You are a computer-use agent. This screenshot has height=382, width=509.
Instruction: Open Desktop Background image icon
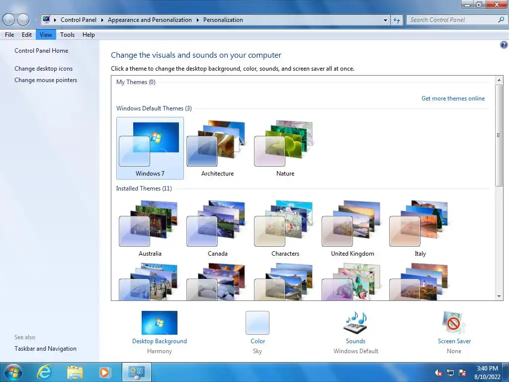[160, 322]
